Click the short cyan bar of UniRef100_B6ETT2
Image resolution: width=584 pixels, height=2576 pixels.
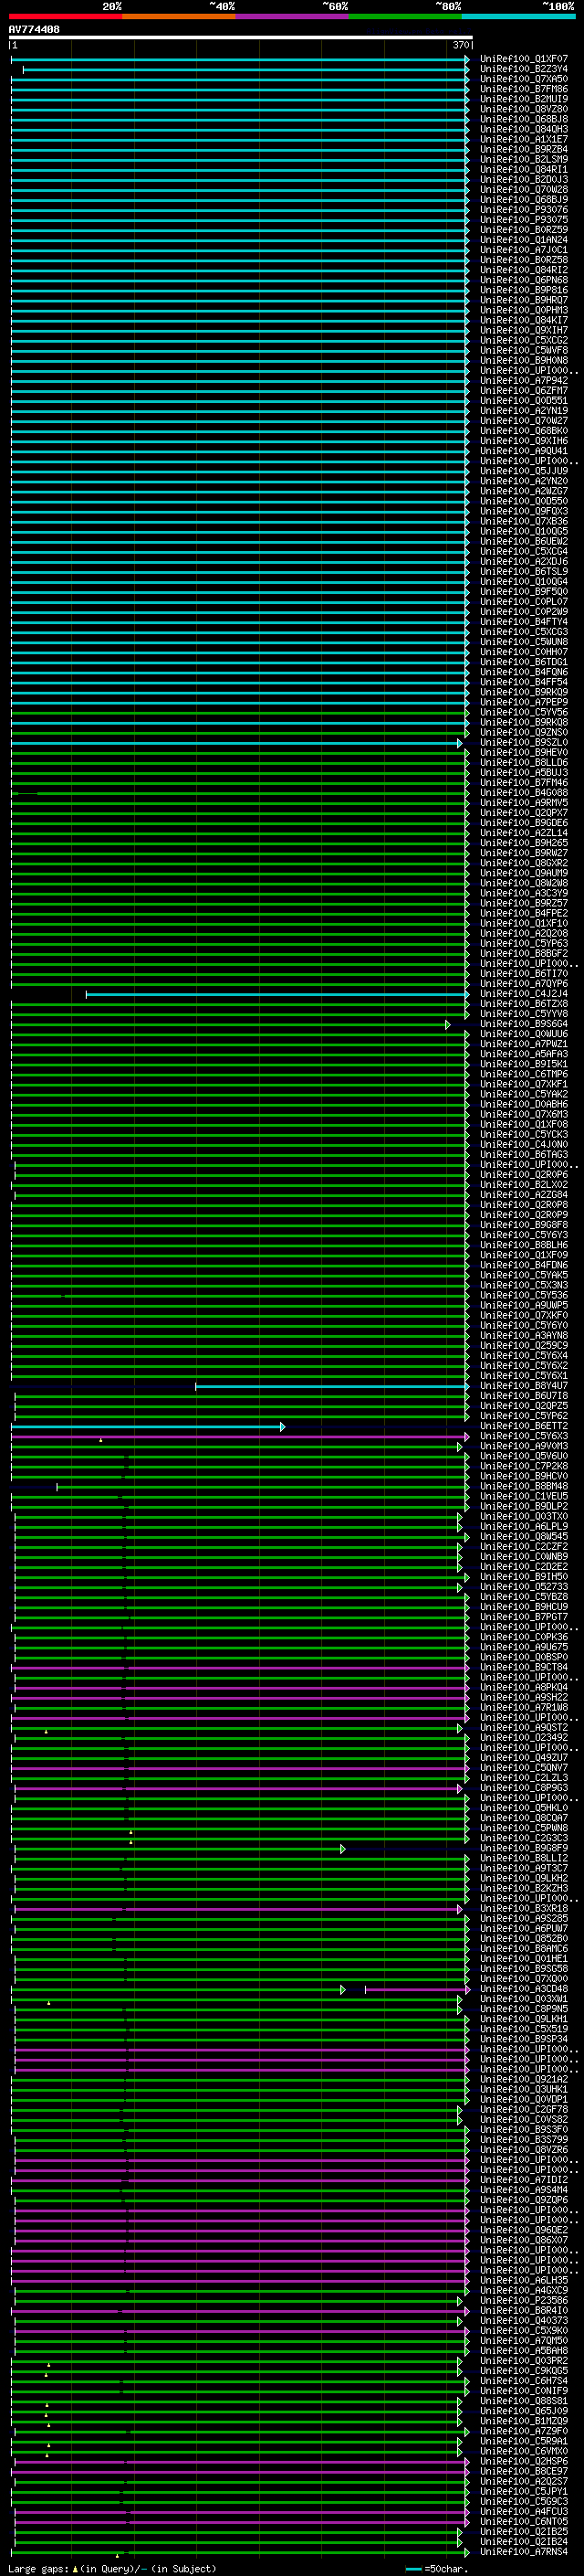[x=148, y=1427]
